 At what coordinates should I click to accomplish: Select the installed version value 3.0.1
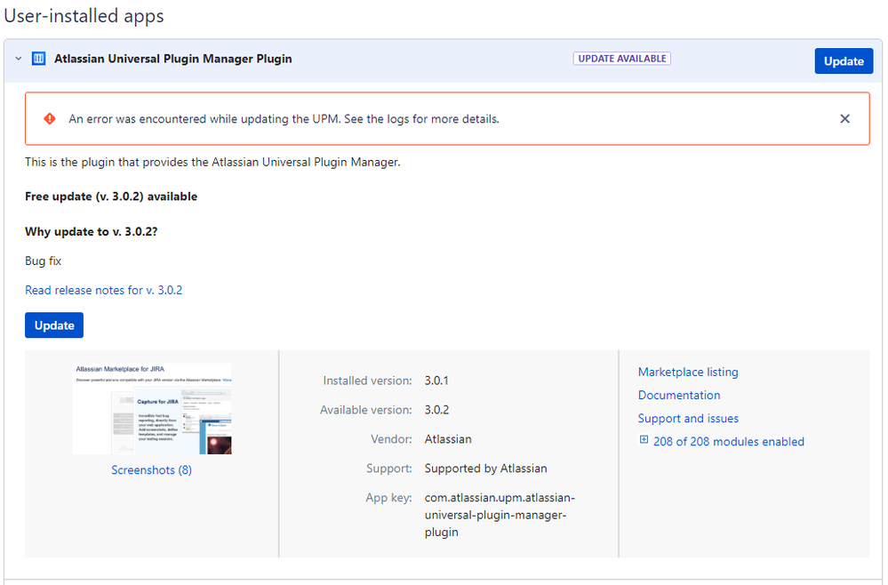pyautogui.click(x=436, y=381)
